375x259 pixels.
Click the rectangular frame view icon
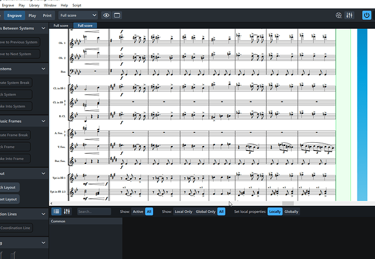click(x=117, y=15)
